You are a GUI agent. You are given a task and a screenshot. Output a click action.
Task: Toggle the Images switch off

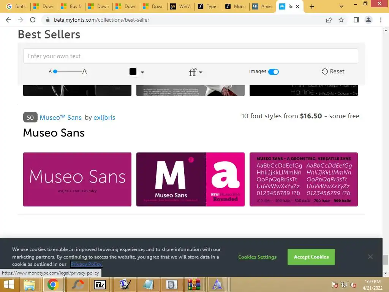[274, 72]
